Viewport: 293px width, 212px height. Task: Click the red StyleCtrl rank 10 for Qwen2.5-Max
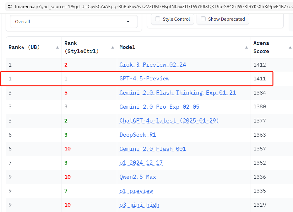tap(68, 177)
